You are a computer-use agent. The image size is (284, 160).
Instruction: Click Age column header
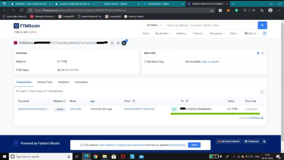point(92,101)
